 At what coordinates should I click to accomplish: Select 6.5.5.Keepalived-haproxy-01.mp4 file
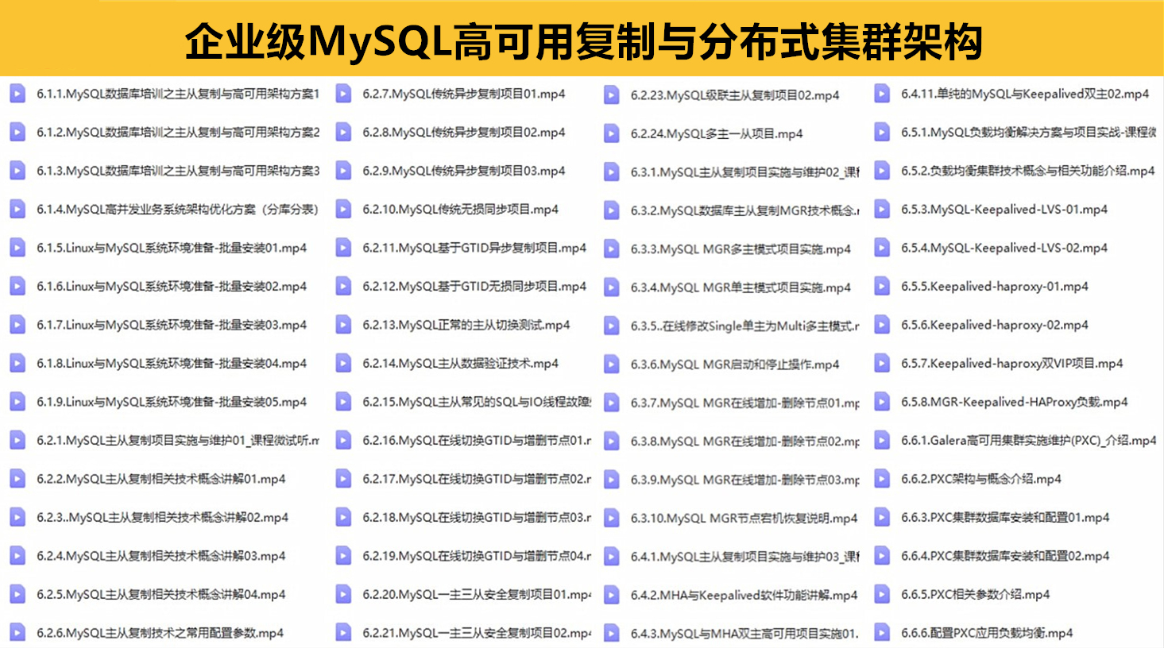coord(994,287)
